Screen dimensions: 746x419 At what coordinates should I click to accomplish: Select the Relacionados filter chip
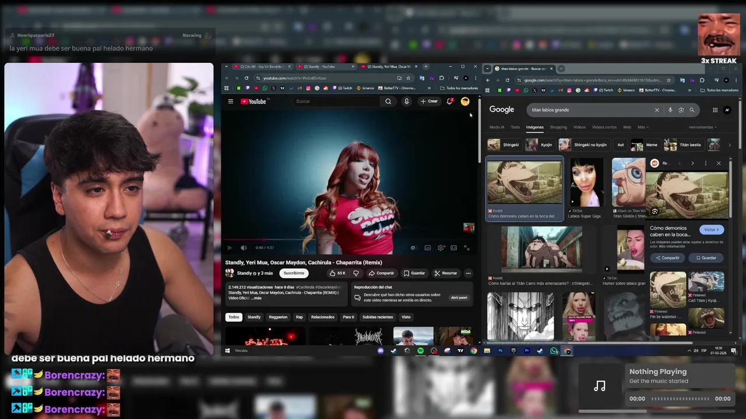point(323,317)
